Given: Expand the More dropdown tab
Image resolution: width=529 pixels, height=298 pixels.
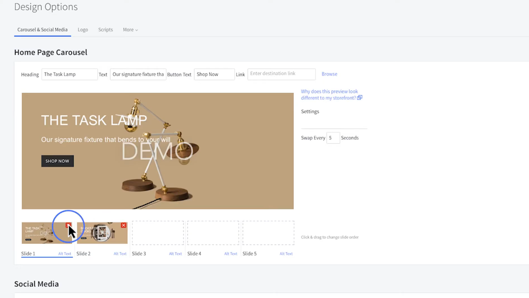Looking at the screenshot, I should (x=130, y=30).
